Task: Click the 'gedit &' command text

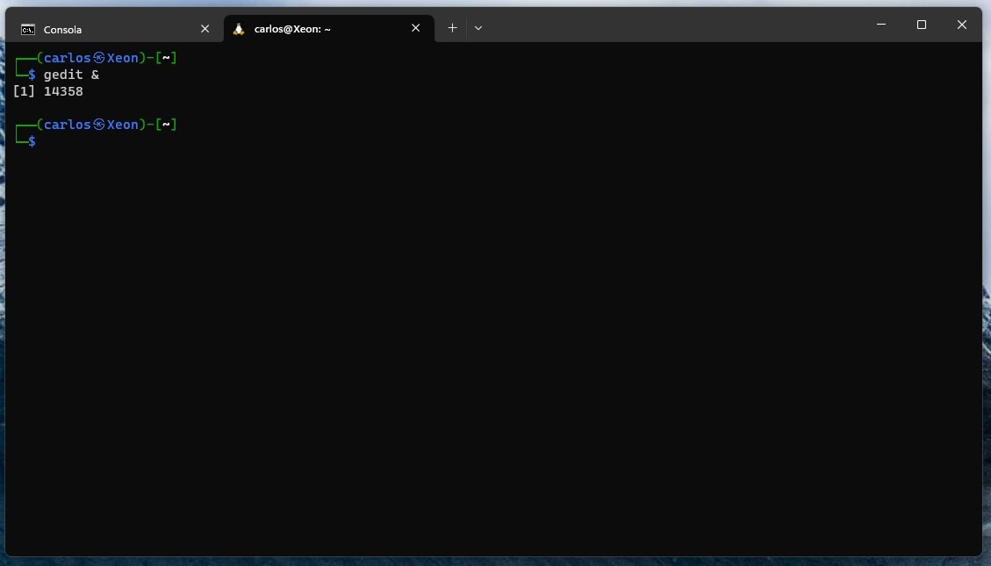Action: click(x=71, y=75)
